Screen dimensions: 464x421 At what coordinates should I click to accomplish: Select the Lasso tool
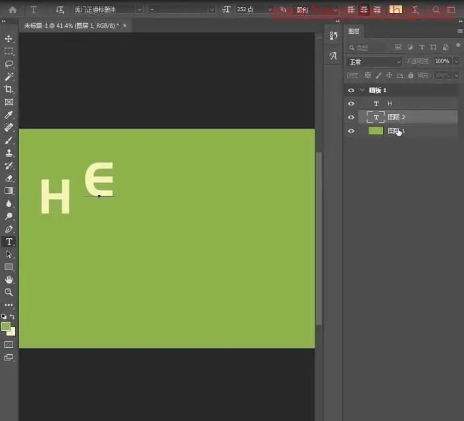9,64
